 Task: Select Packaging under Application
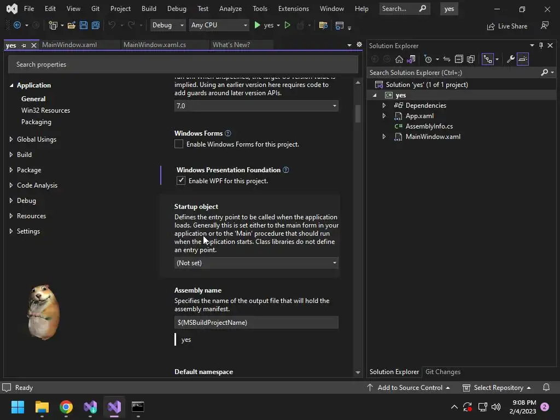37,122
